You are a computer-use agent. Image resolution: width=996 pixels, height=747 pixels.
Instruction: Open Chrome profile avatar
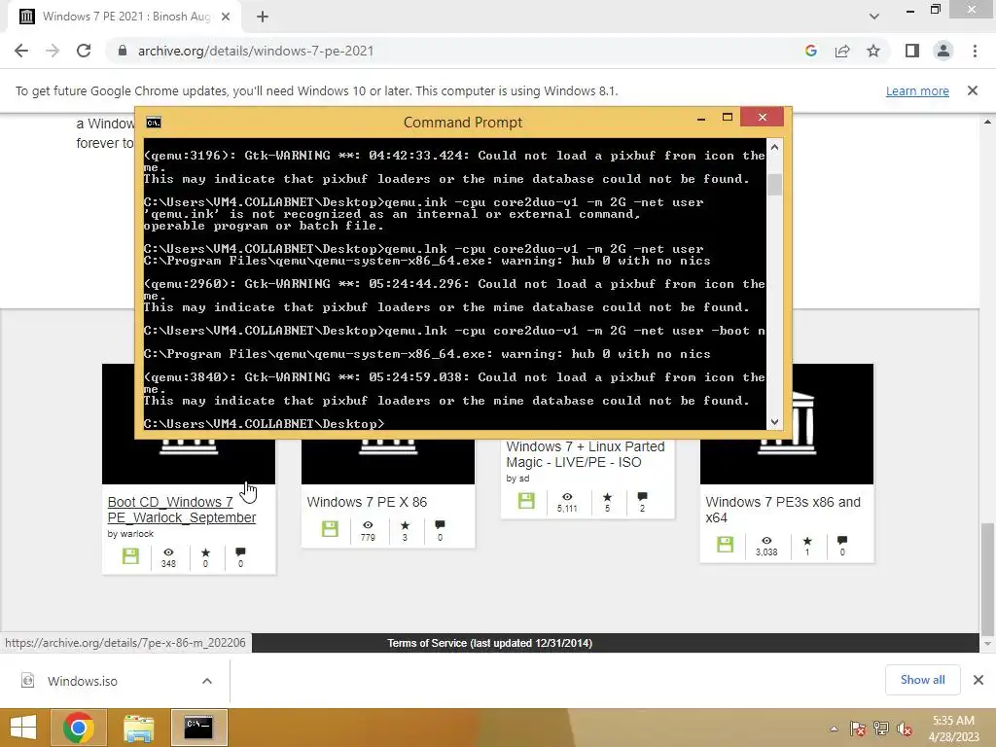pyautogui.click(x=943, y=51)
